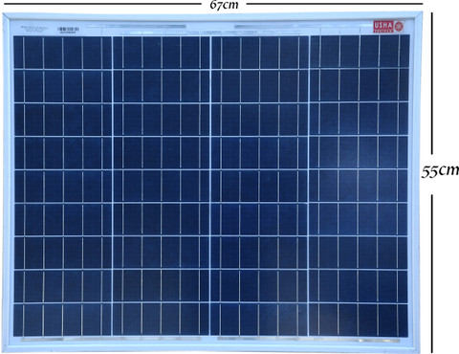This screenshot has width=459, height=354.
Task: Click the "55cm" height label
Action: click(x=441, y=170)
